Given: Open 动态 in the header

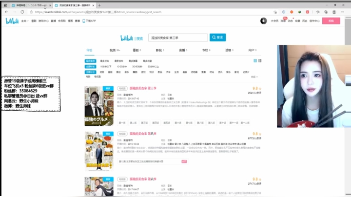Looking at the screenshot, I should click(x=291, y=21).
